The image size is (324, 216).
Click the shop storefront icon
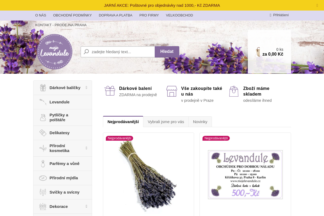point(172,91)
